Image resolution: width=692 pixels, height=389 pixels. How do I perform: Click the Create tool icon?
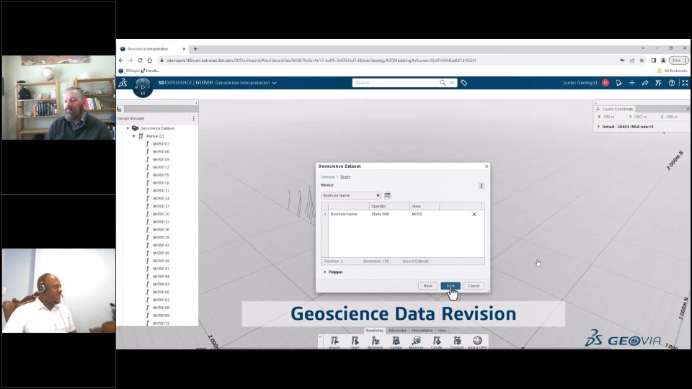(x=437, y=341)
